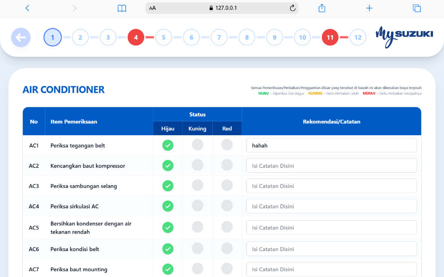Viewport: 444px width, 277px height.
Task: Select Hijau for Periksa baut mounting
Action: pyautogui.click(x=168, y=269)
